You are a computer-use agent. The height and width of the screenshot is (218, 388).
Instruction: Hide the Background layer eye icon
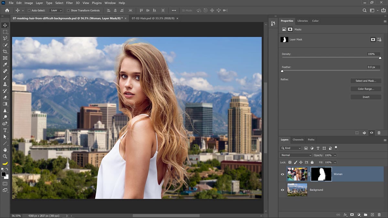point(282,190)
